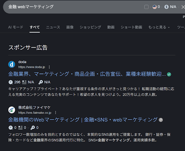
Task: Open the ニュース tab
Action: (53, 27)
